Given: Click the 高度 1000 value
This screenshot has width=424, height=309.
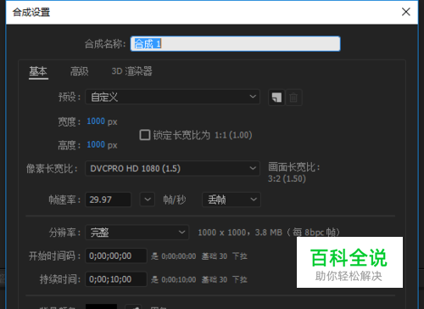Looking at the screenshot, I should [96, 144].
